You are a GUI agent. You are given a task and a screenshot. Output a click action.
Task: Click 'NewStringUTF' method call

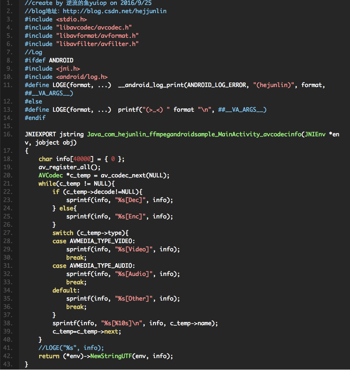111,356
